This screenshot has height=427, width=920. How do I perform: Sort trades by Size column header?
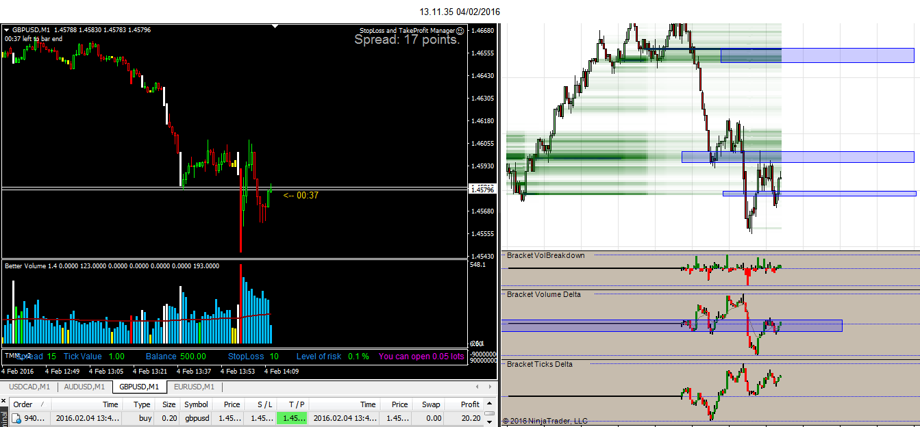click(169, 404)
